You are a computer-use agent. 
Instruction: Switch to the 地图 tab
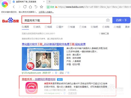(x=117, y=27)
